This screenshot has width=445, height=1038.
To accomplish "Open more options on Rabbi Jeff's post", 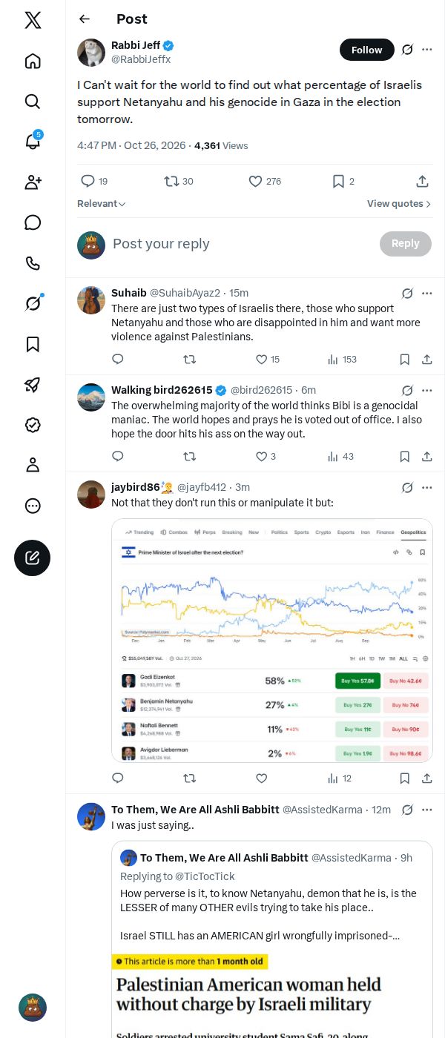I will (x=427, y=50).
